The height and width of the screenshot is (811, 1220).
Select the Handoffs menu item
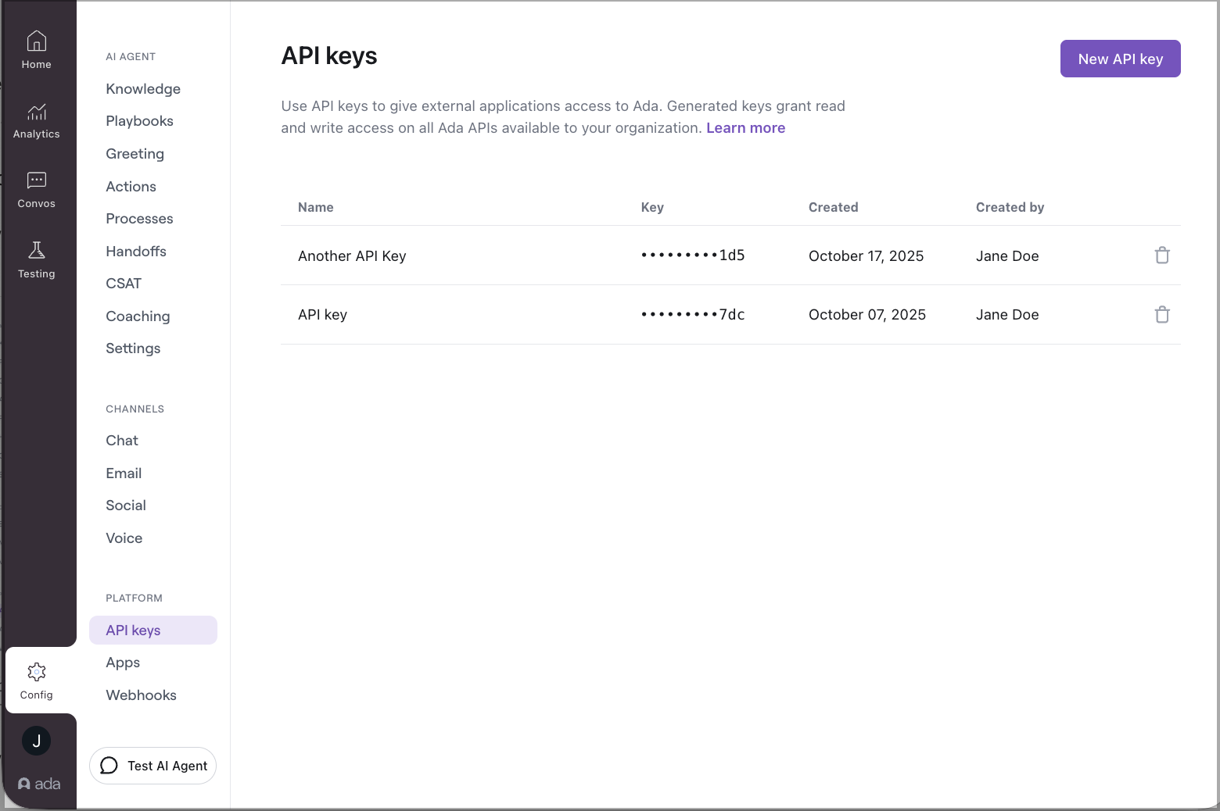point(136,252)
